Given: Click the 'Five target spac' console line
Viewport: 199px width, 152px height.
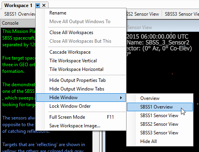Looking at the screenshot, I should tap(19, 58).
